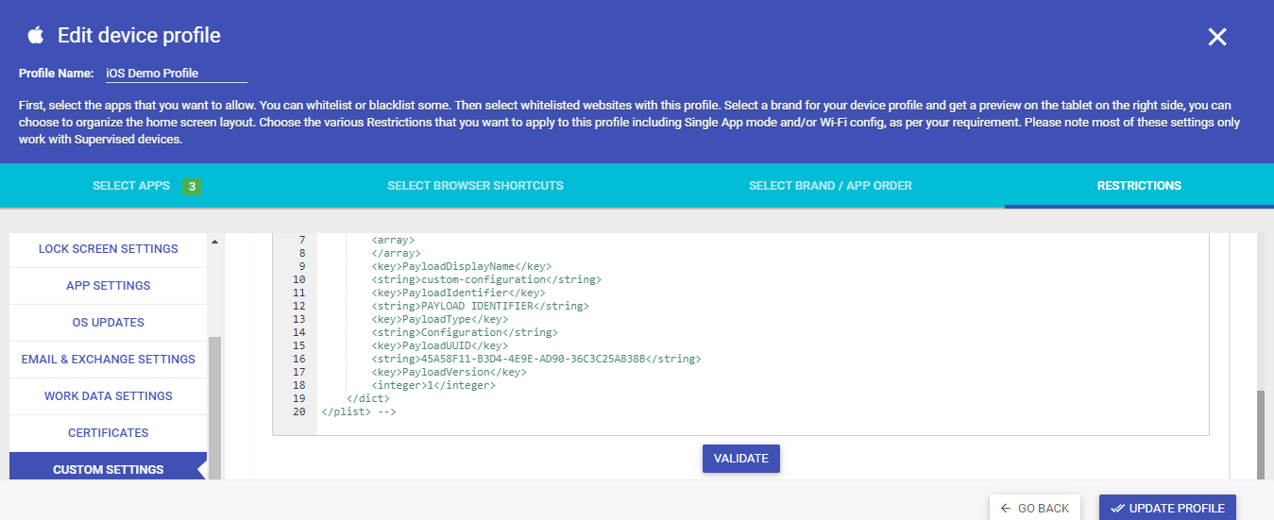Image resolution: width=1274 pixels, height=520 pixels.
Task: Click the Update Profile button
Action: 1167,509
